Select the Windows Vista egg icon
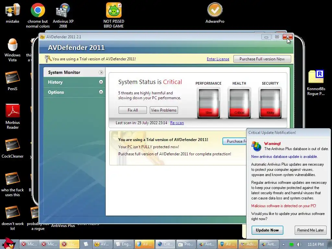The width and height of the screenshot is (332, 249). pos(13,50)
